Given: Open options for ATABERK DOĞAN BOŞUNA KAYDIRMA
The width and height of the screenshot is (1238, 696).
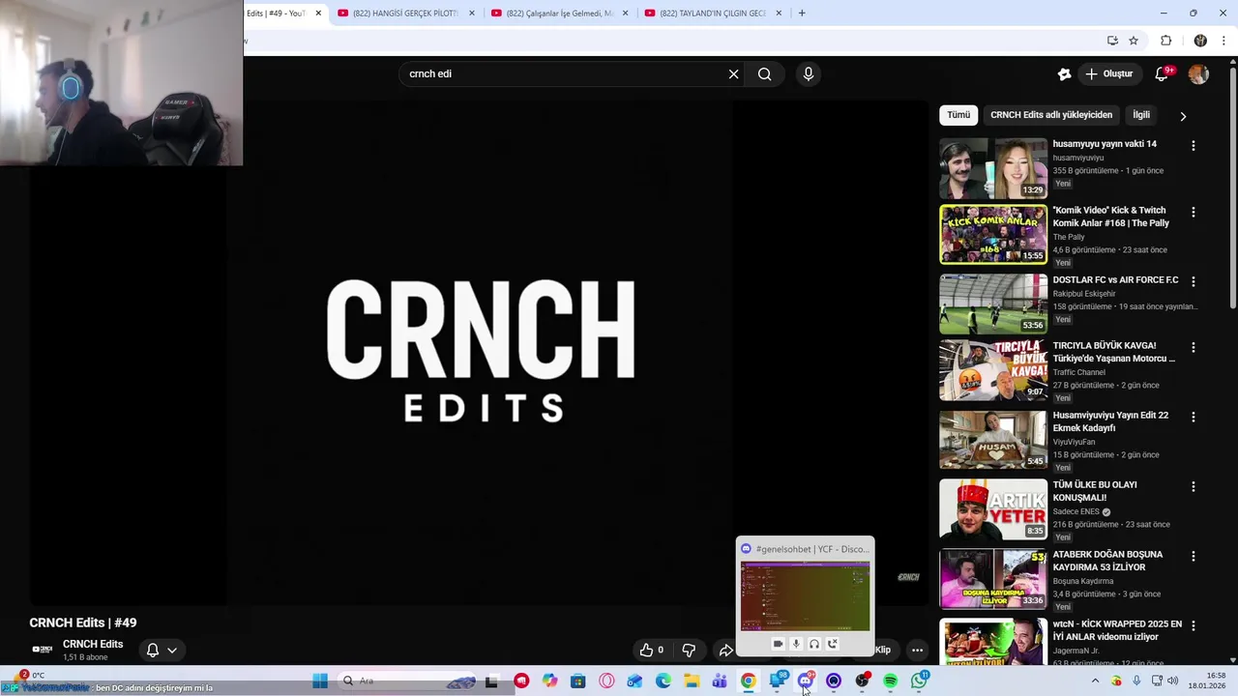Looking at the screenshot, I should point(1193,556).
